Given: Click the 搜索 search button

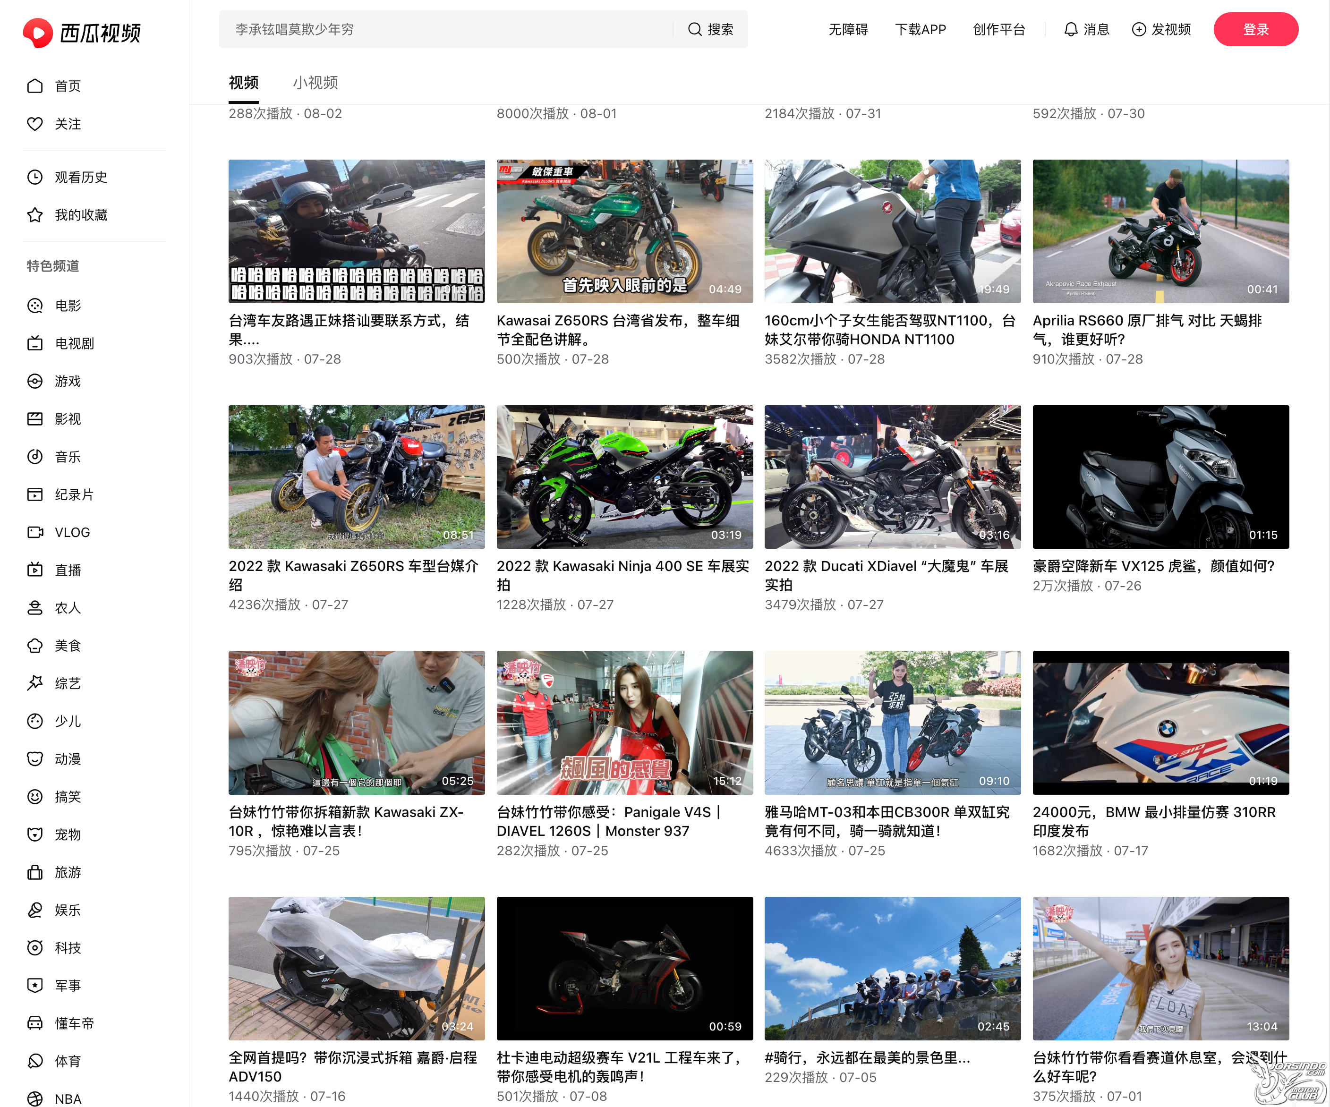Looking at the screenshot, I should point(711,30).
